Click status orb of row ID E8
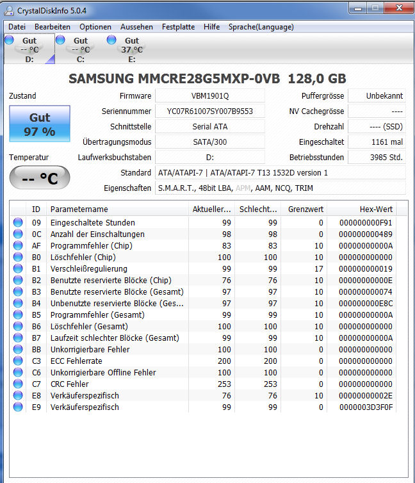This screenshot has width=415, height=483. [18, 395]
